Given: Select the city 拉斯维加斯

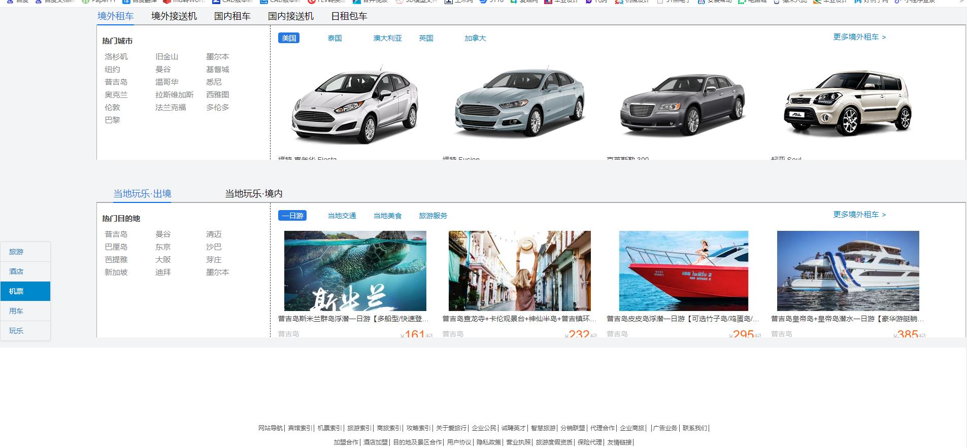Looking at the screenshot, I should tap(175, 95).
